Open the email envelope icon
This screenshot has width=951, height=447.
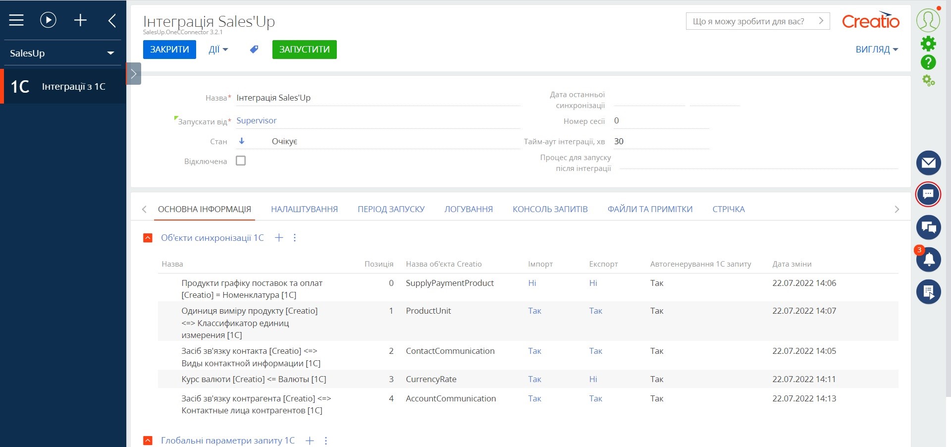(x=929, y=163)
